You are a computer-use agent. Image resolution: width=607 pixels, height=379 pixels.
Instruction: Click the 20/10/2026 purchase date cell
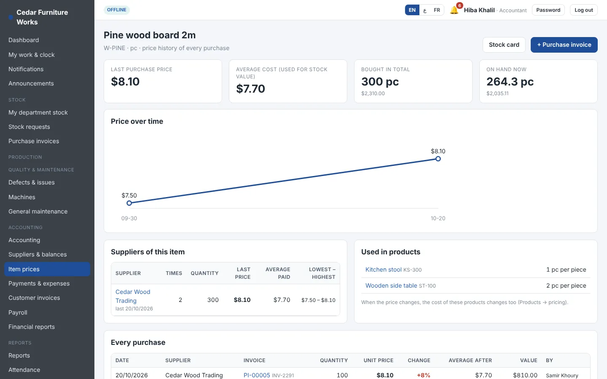[x=132, y=375]
